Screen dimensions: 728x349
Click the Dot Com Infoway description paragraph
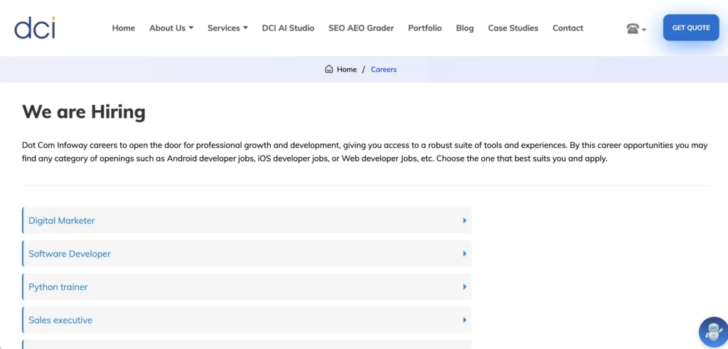365,152
